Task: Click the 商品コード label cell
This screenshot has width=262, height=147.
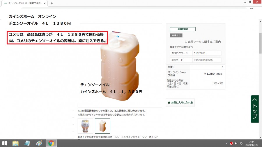Action: [181, 60]
